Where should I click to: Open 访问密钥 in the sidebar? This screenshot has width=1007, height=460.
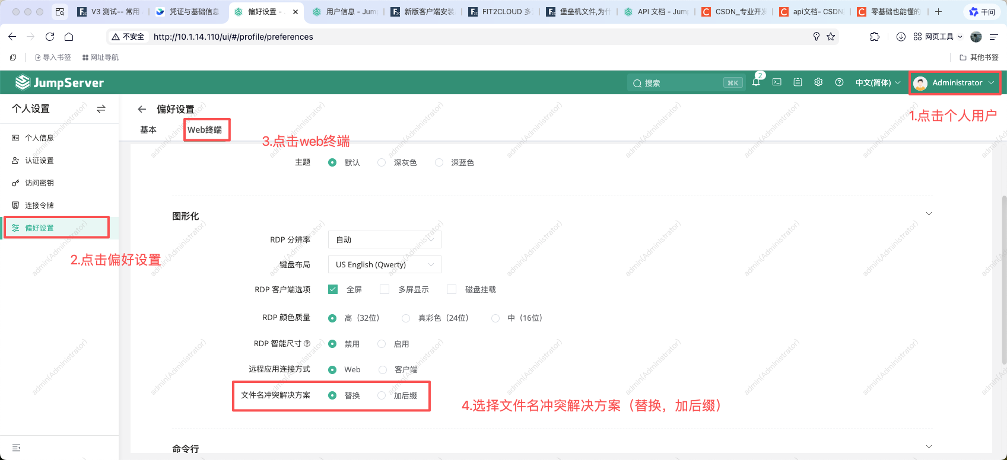click(39, 183)
